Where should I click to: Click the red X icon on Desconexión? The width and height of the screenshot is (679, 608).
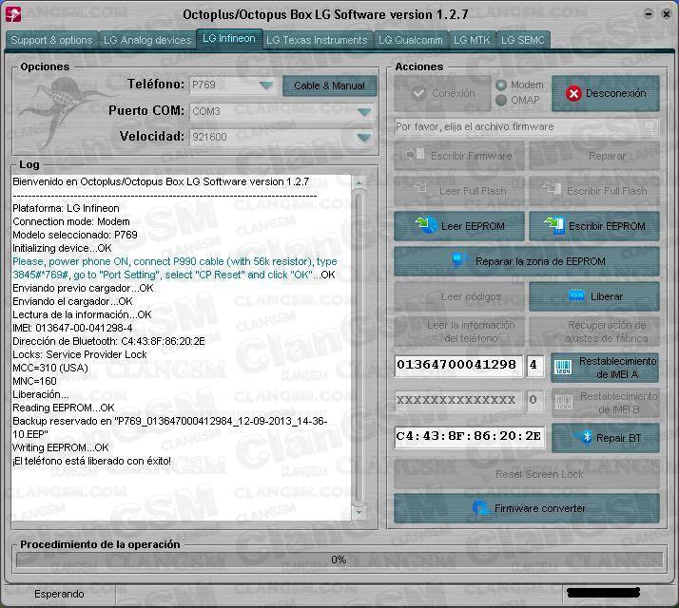tap(573, 93)
